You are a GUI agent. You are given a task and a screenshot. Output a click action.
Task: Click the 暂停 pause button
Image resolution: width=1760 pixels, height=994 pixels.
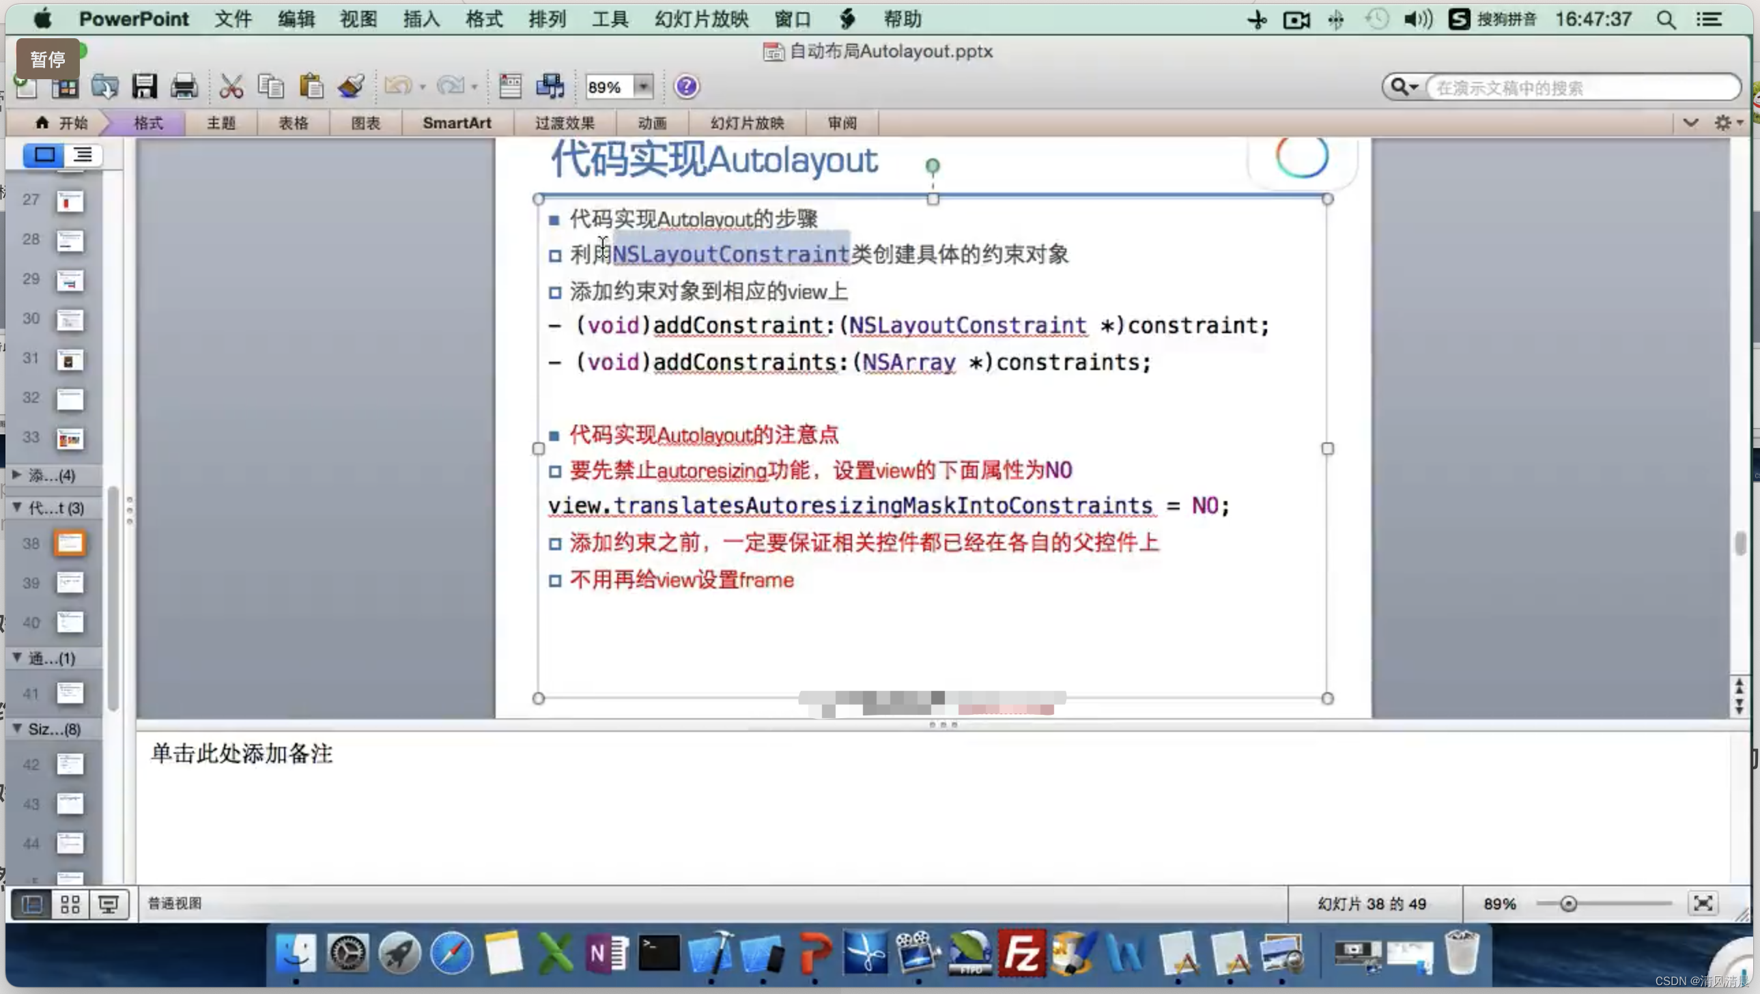tap(48, 59)
